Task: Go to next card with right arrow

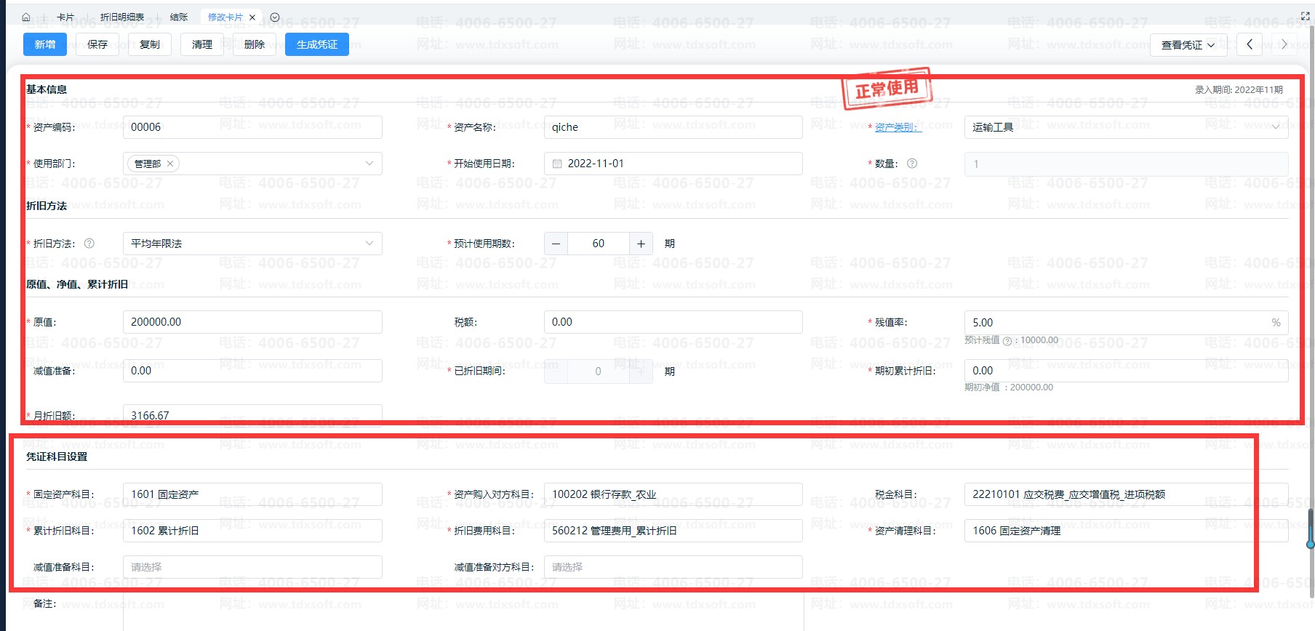Action: pos(1284,44)
